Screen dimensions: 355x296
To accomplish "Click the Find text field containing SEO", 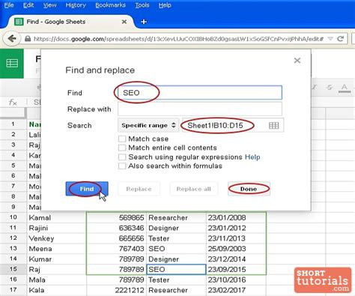I will [200, 93].
